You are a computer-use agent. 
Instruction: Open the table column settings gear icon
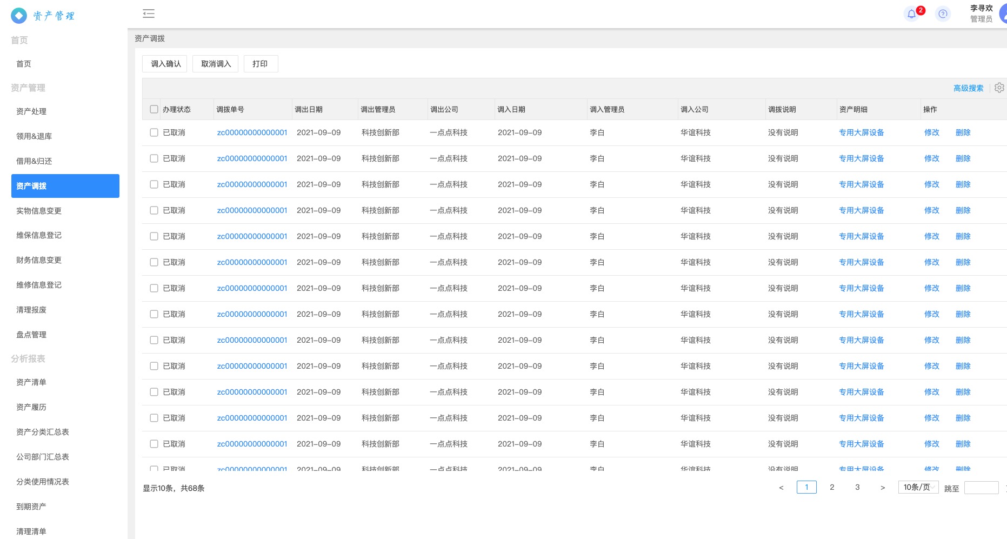pyautogui.click(x=999, y=88)
